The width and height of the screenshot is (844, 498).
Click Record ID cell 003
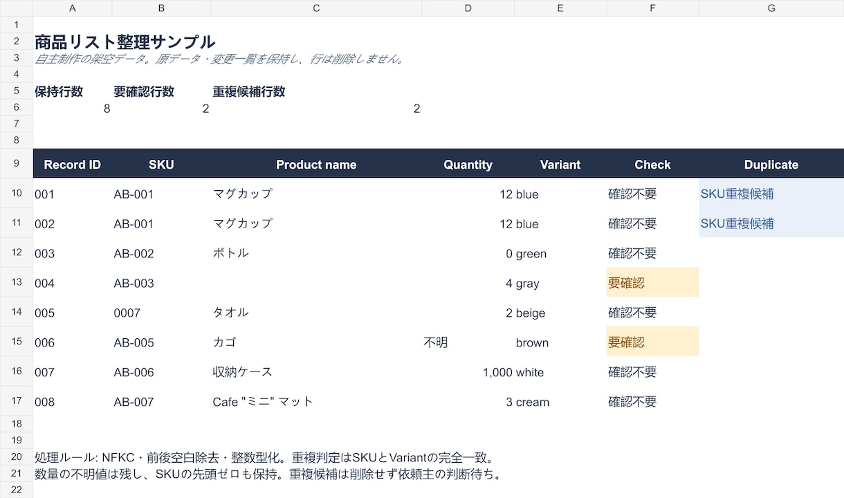tap(73, 254)
